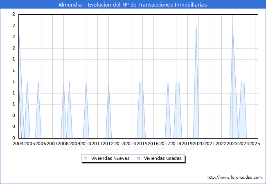
Task: Click the 2015 plateau in the chart
Action: click(x=141, y=83)
